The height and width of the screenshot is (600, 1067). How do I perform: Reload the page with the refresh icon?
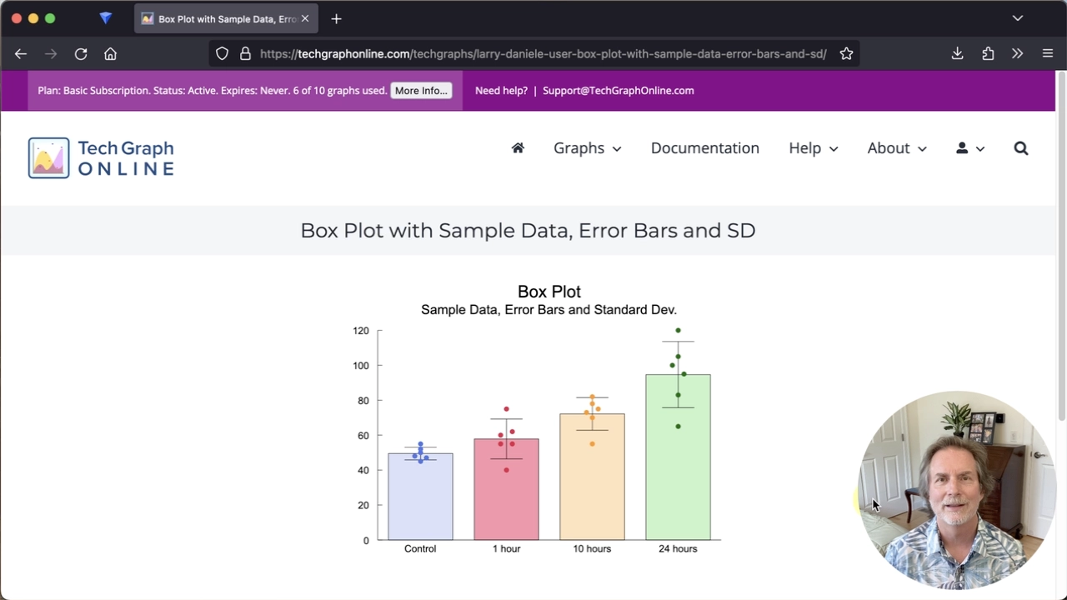(x=81, y=54)
